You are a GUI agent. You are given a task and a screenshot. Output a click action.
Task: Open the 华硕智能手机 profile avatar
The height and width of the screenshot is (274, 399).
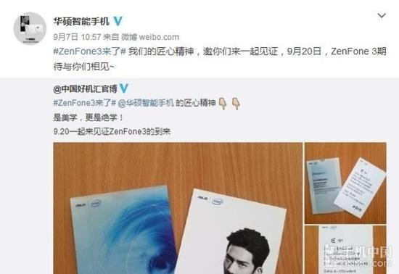pos(30,28)
